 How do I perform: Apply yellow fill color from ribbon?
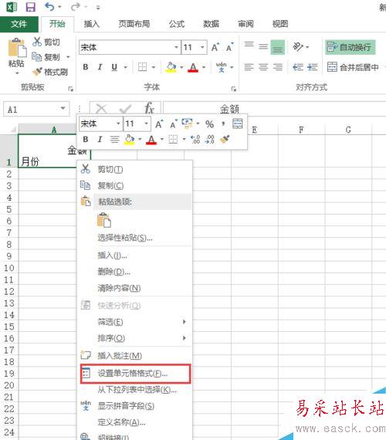click(171, 67)
